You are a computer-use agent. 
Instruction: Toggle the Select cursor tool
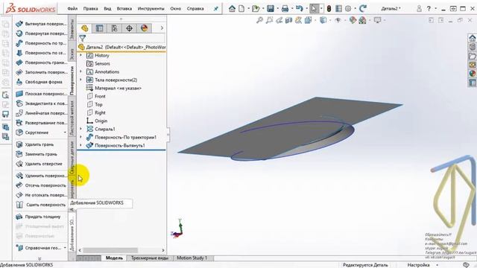click(x=314, y=8)
